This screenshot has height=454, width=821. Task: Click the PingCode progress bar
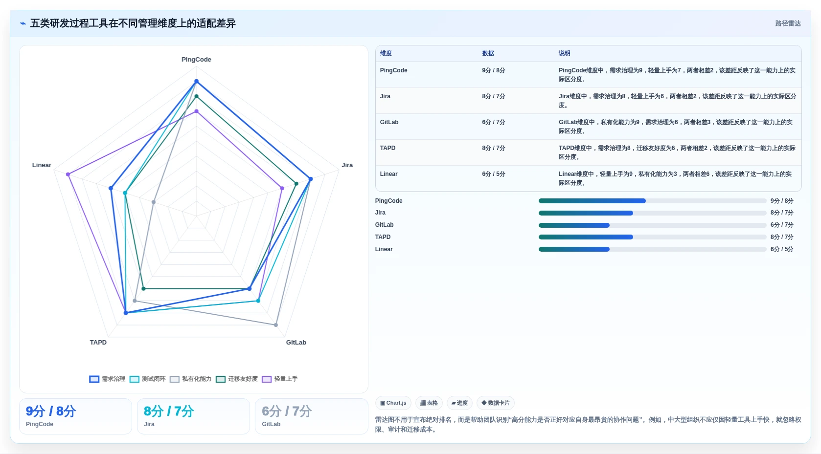(652, 201)
